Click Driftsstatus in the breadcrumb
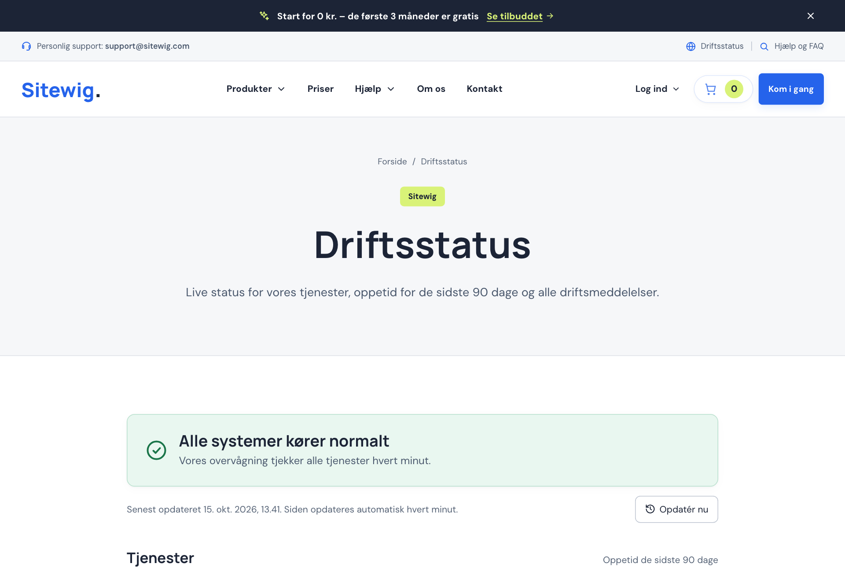The height and width of the screenshot is (567, 845). click(444, 161)
